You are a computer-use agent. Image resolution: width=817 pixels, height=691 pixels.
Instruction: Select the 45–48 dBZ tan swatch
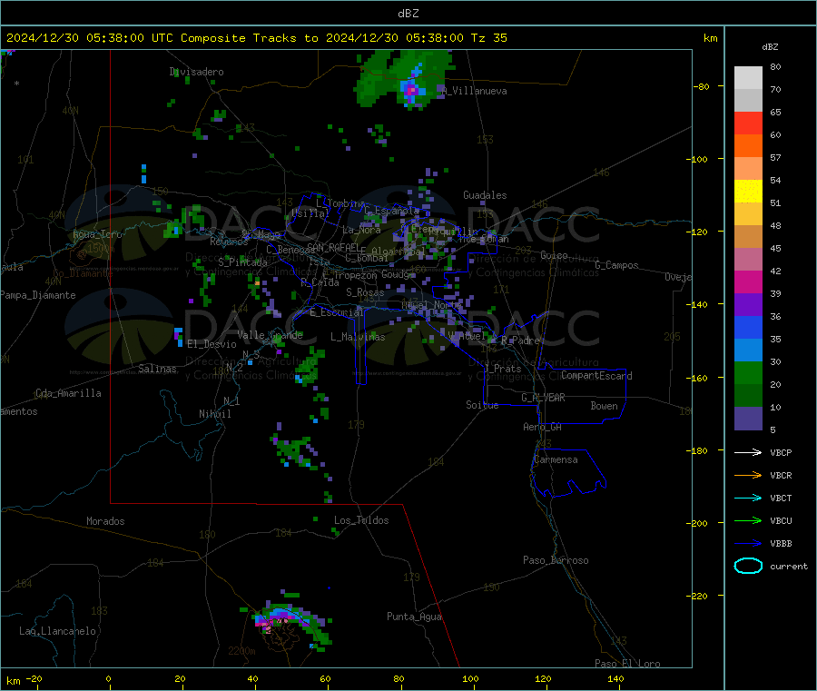[x=748, y=237]
